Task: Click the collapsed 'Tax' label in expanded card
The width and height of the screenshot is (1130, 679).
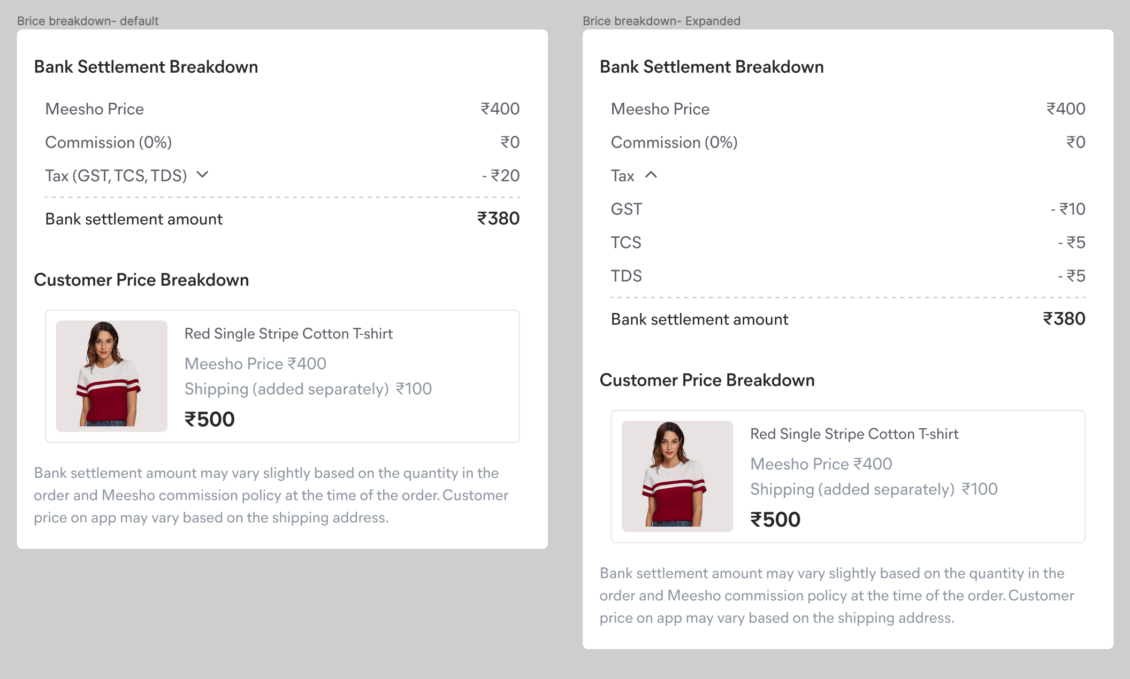Action: (x=622, y=176)
